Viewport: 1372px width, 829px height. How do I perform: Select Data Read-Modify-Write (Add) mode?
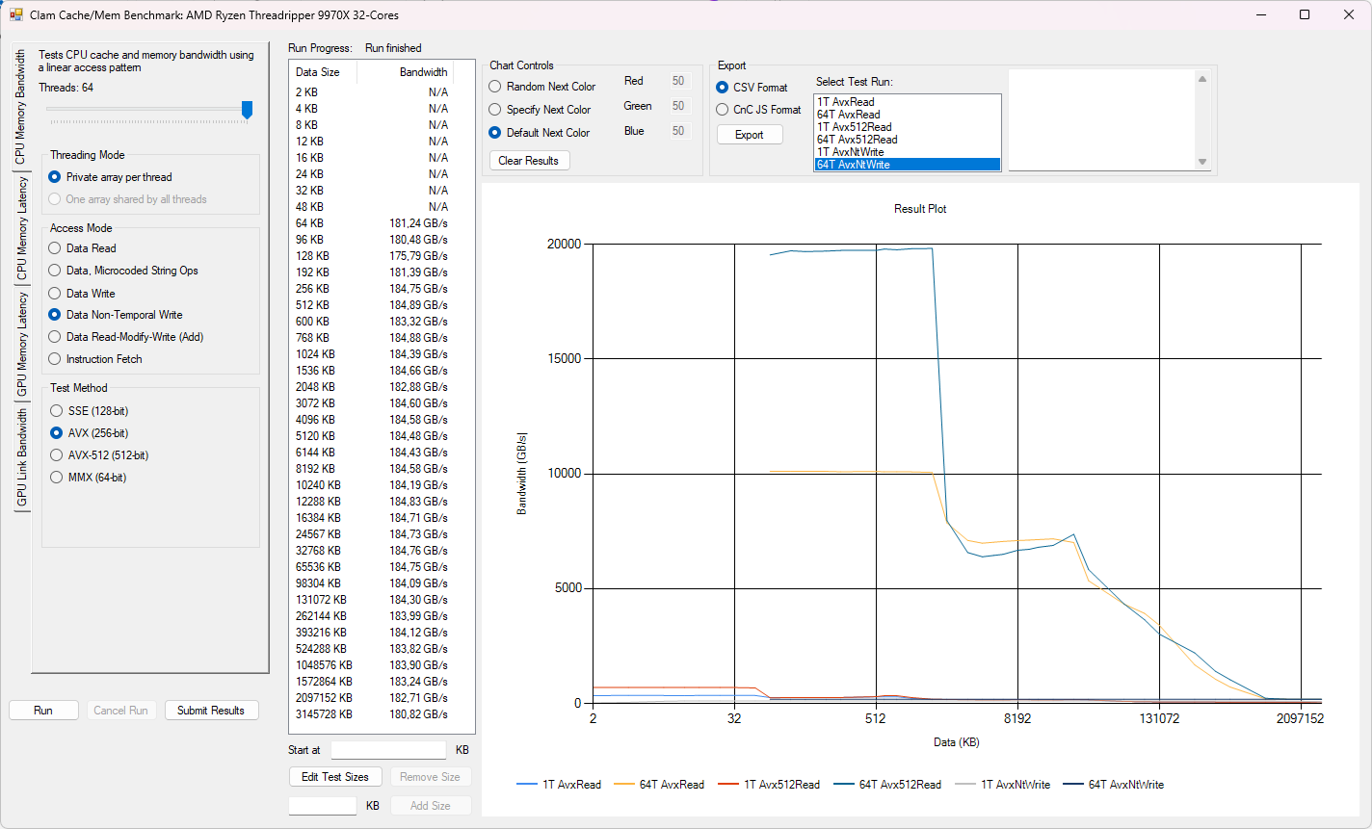[126, 337]
